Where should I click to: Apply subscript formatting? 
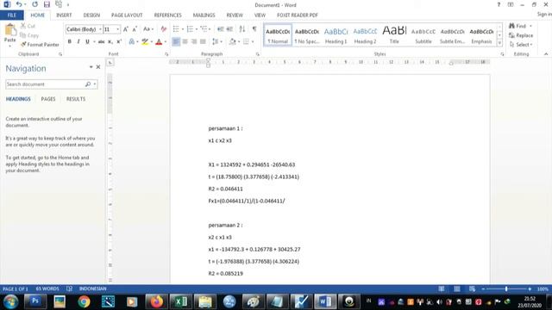coord(110,42)
